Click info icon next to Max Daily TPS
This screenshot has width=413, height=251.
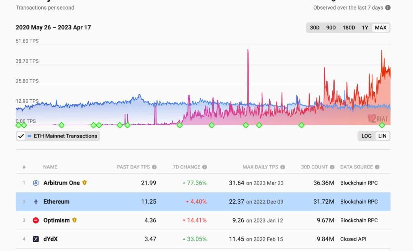pos(283,167)
